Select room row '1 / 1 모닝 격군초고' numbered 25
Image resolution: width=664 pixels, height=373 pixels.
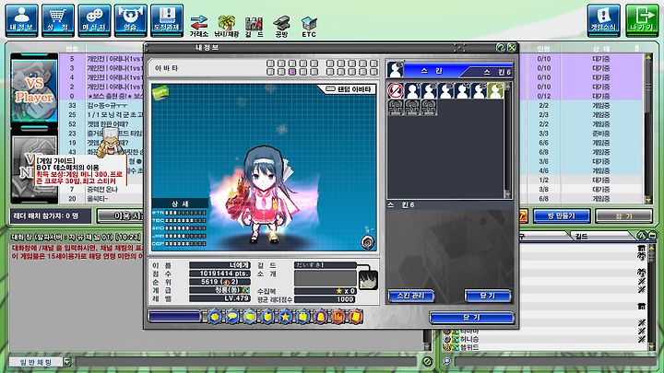pyautogui.click(x=102, y=114)
